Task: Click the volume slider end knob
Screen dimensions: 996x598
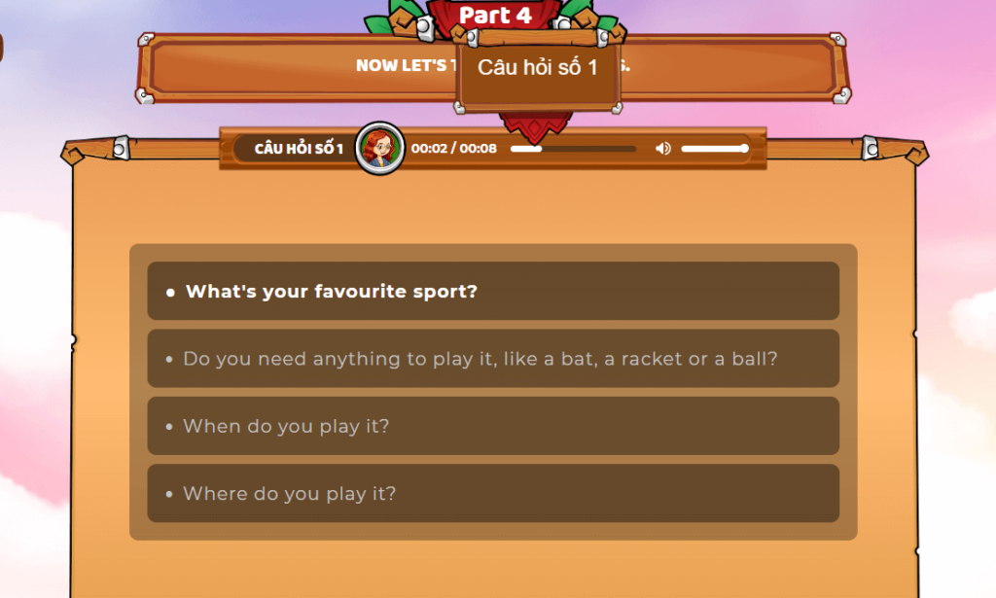Action: [x=744, y=149]
